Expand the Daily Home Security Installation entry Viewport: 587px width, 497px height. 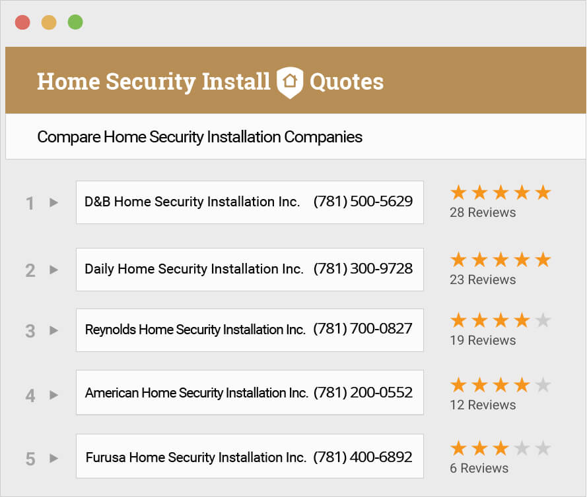tap(53, 270)
